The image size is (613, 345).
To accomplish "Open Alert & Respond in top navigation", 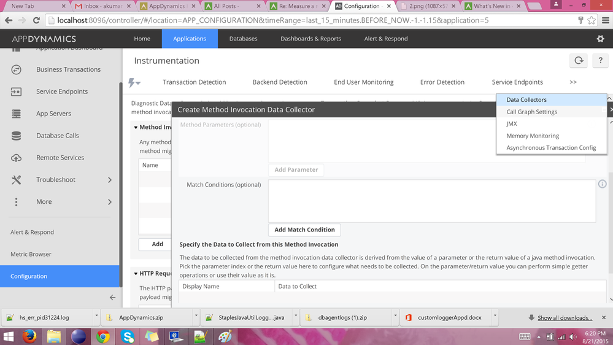I will (x=386, y=39).
